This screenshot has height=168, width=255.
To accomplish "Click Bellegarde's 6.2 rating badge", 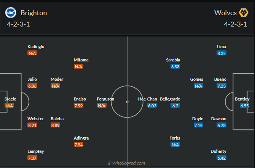I will pyautogui.click(x=175, y=105).
